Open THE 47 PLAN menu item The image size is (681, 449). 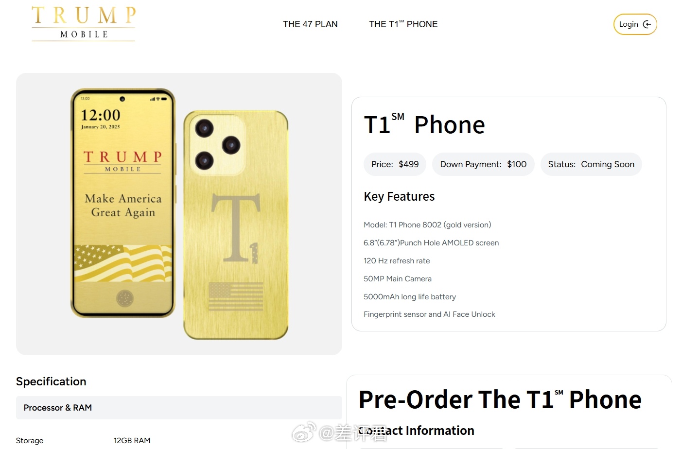310,24
